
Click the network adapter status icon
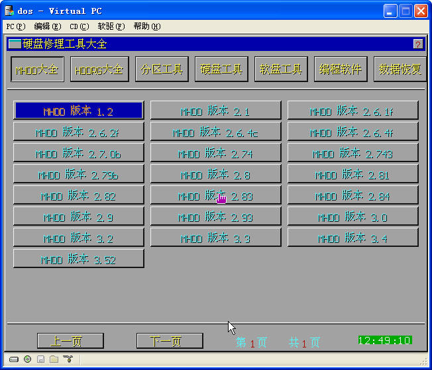(68, 359)
